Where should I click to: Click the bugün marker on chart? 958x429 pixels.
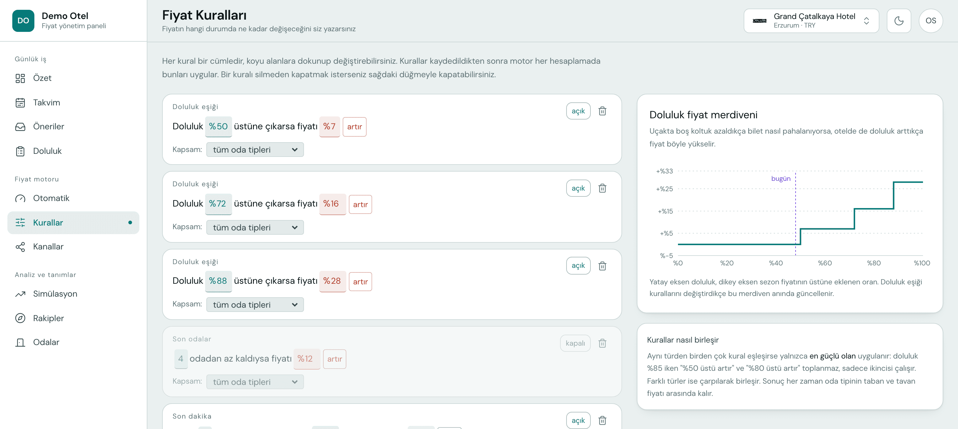[x=781, y=179]
